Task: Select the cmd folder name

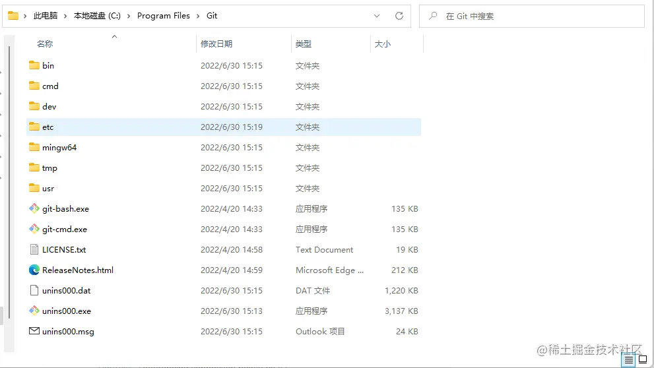Action: click(50, 86)
